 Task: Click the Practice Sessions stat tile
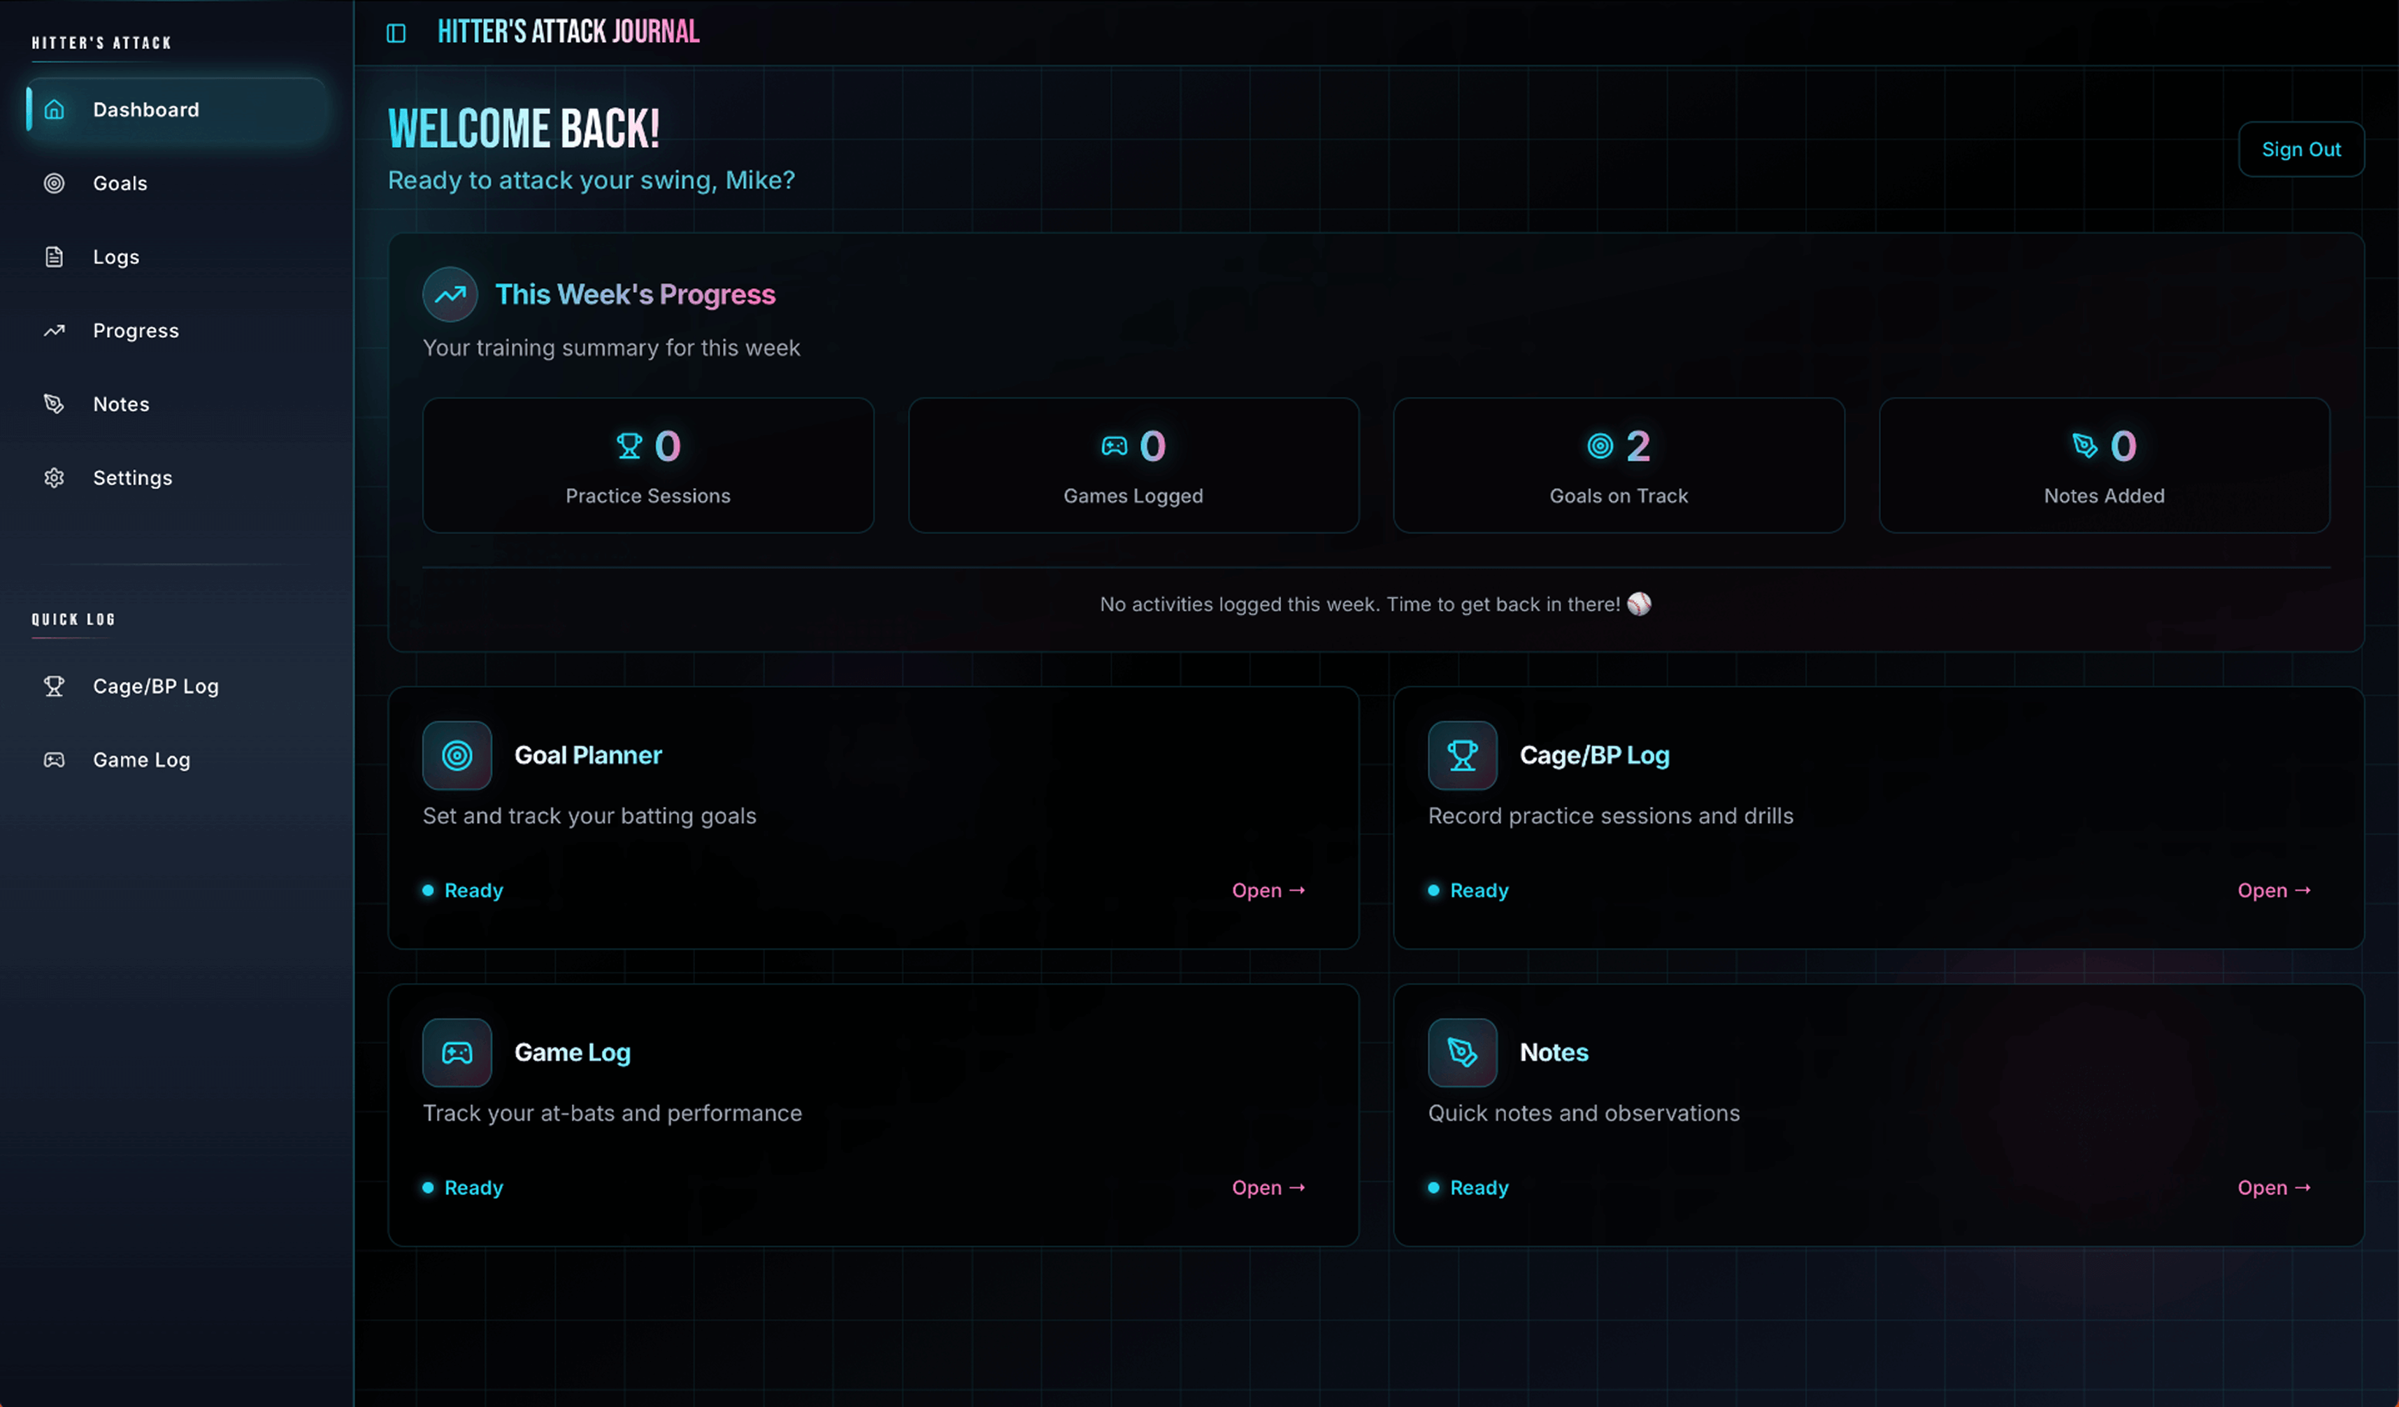(647, 466)
